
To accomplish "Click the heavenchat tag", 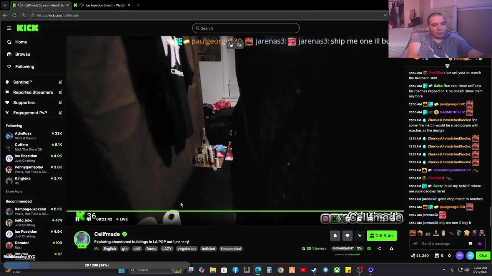I will [x=231, y=249].
